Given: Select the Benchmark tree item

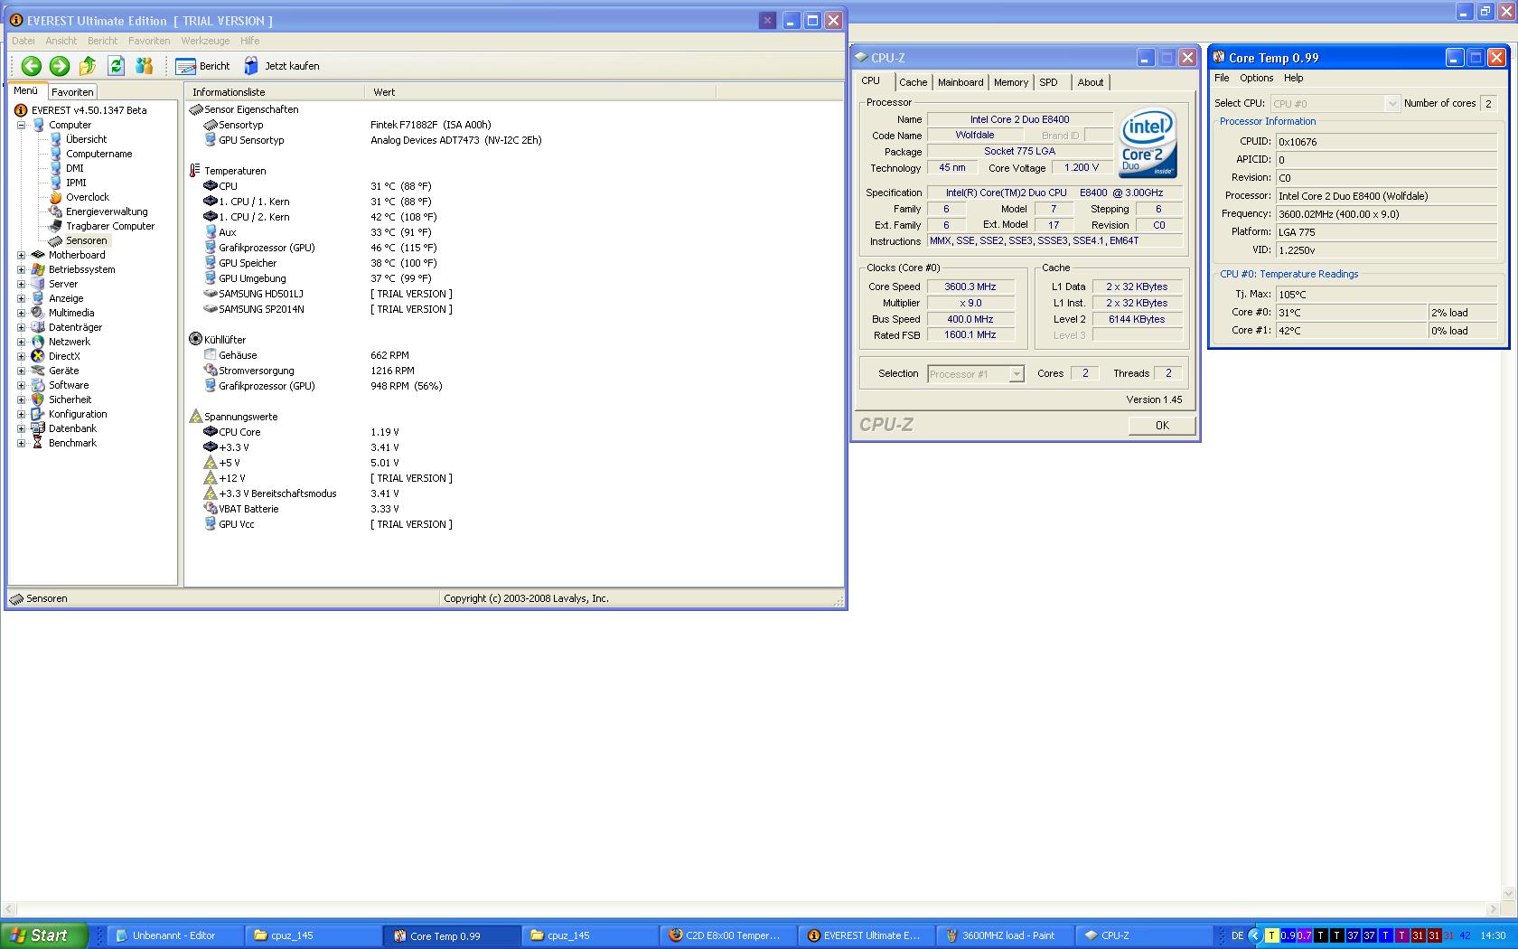Looking at the screenshot, I should point(72,443).
